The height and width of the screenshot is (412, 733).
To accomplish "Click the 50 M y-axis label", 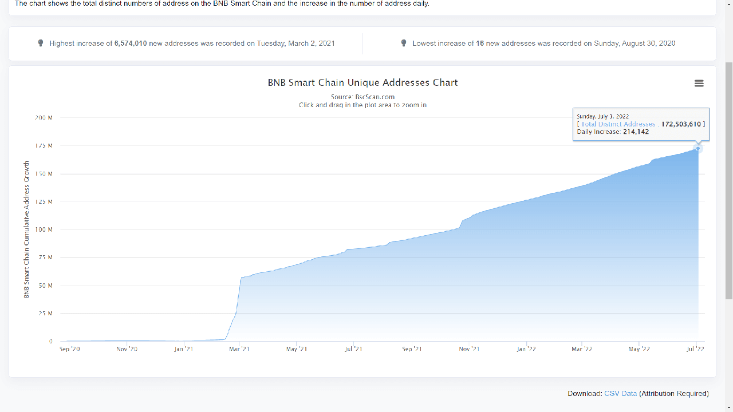I will point(45,286).
